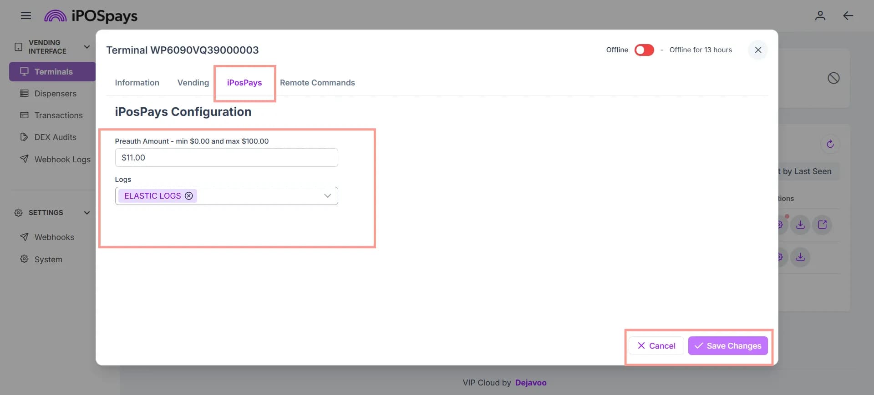Remove the ELASTIC LOGS tag
Image resolution: width=874 pixels, height=395 pixels.
click(188, 196)
